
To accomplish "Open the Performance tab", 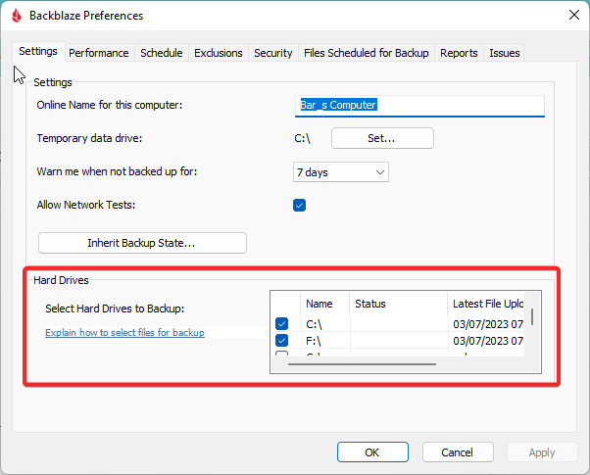I will pos(99,53).
